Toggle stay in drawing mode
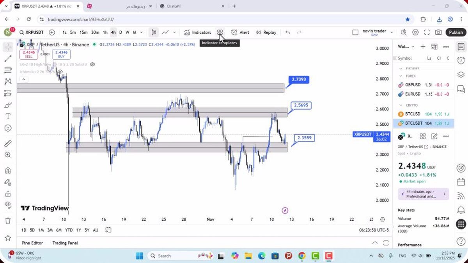Image resolution: width=468 pixels, height=263 pixels. pyautogui.click(x=8, y=182)
